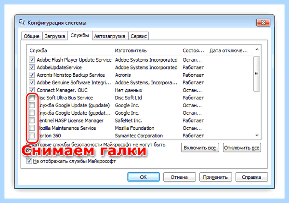The height and width of the screenshot is (203, 289).
Task: Switch to the Загрузка tab
Action: point(55,36)
